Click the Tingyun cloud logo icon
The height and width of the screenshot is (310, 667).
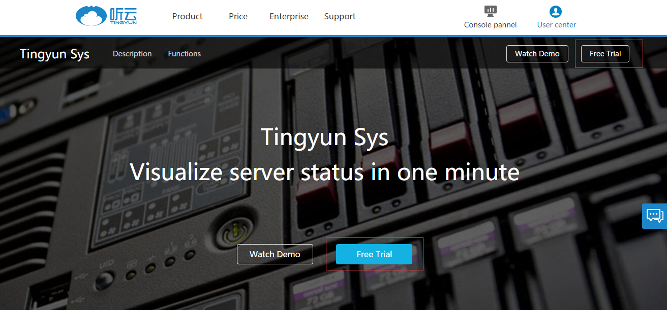[92, 16]
